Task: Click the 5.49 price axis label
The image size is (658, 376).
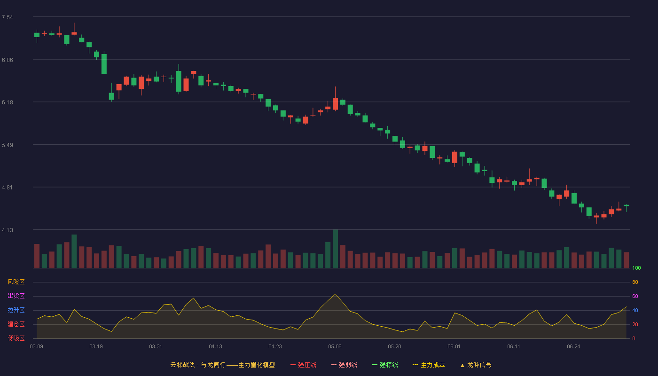Action: [8, 145]
